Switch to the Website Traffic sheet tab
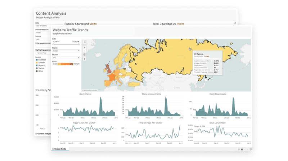The height and width of the screenshot is (161, 288). click(59, 149)
